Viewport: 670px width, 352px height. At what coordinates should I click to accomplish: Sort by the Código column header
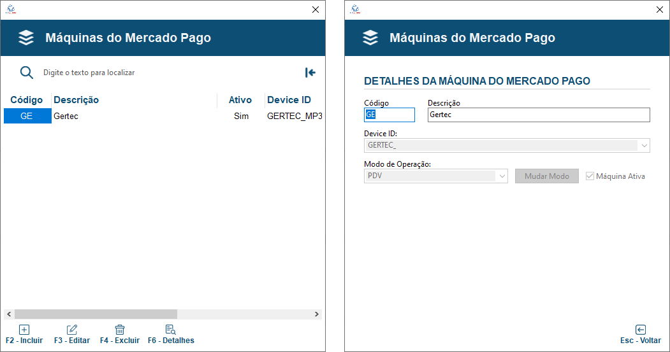pyautogui.click(x=27, y=100)
